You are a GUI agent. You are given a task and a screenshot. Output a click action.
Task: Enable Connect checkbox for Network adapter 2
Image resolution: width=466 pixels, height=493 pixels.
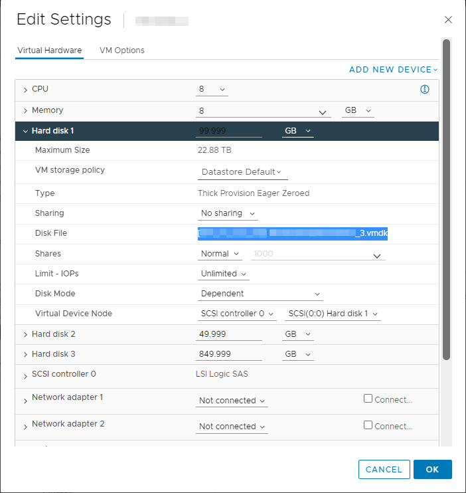(x=368, y=425)
